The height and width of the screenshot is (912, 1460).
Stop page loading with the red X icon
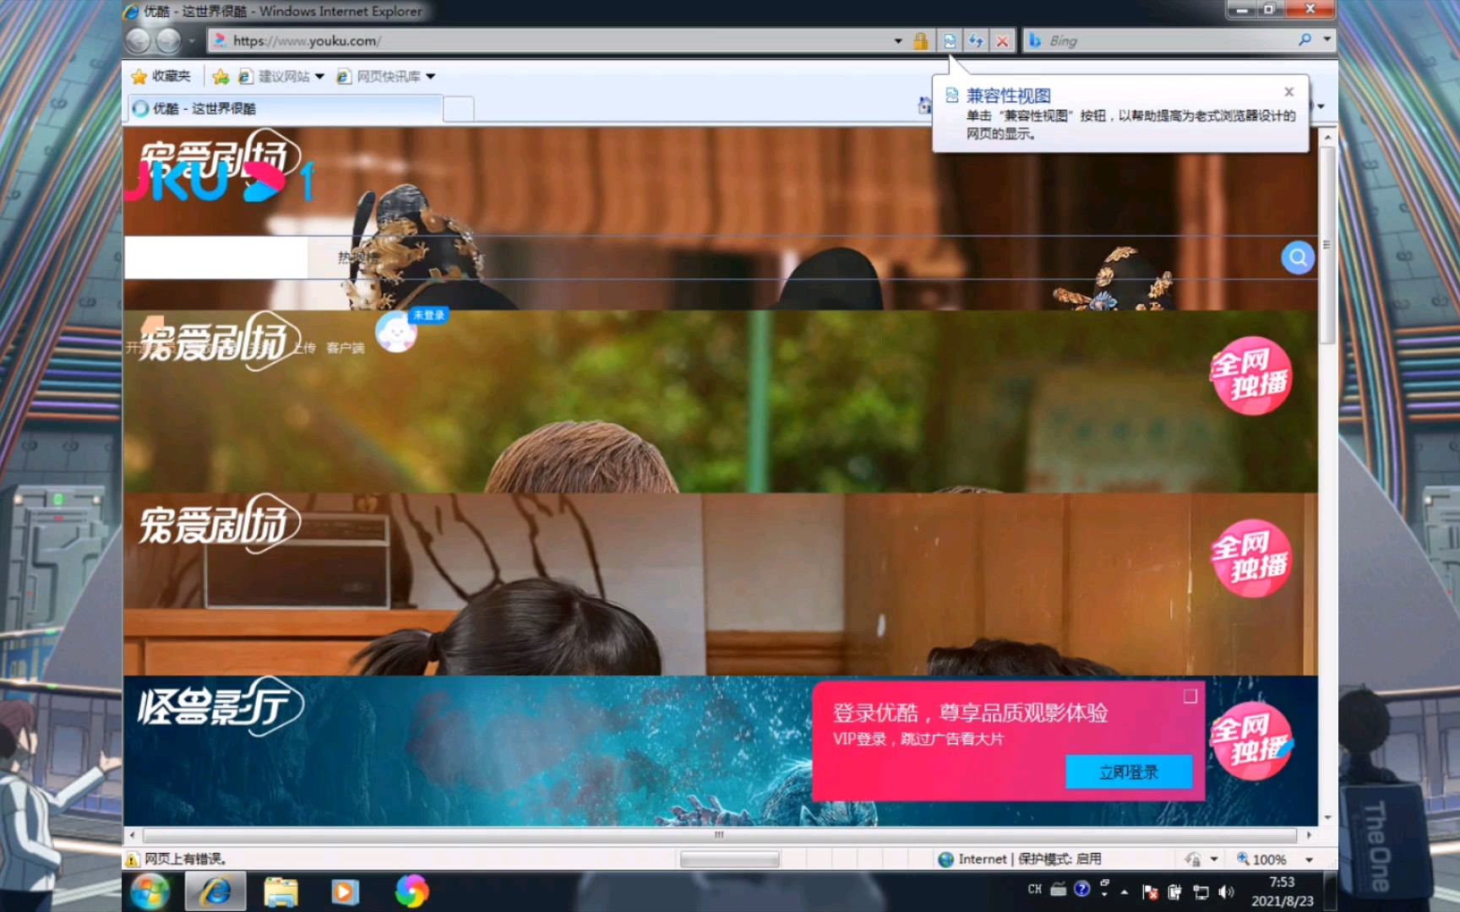tap(1001, 40)
